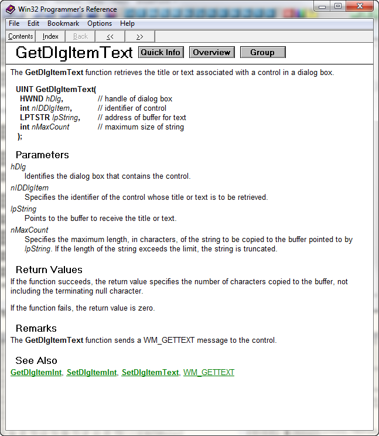Click the '// identifier of control' comment
Image resolution: width=379 pixels, height=436 pixels.
point(132,108)
